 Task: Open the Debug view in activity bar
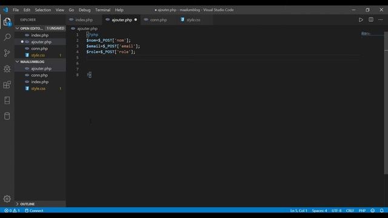tap(7, 68)
